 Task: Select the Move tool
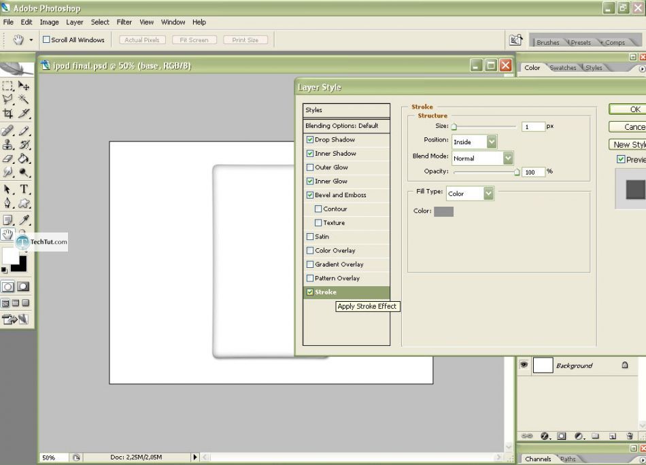[x=24, y=86]
